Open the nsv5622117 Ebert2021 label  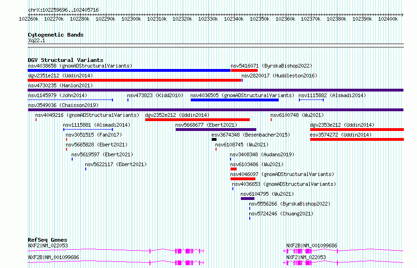point(116,164)
